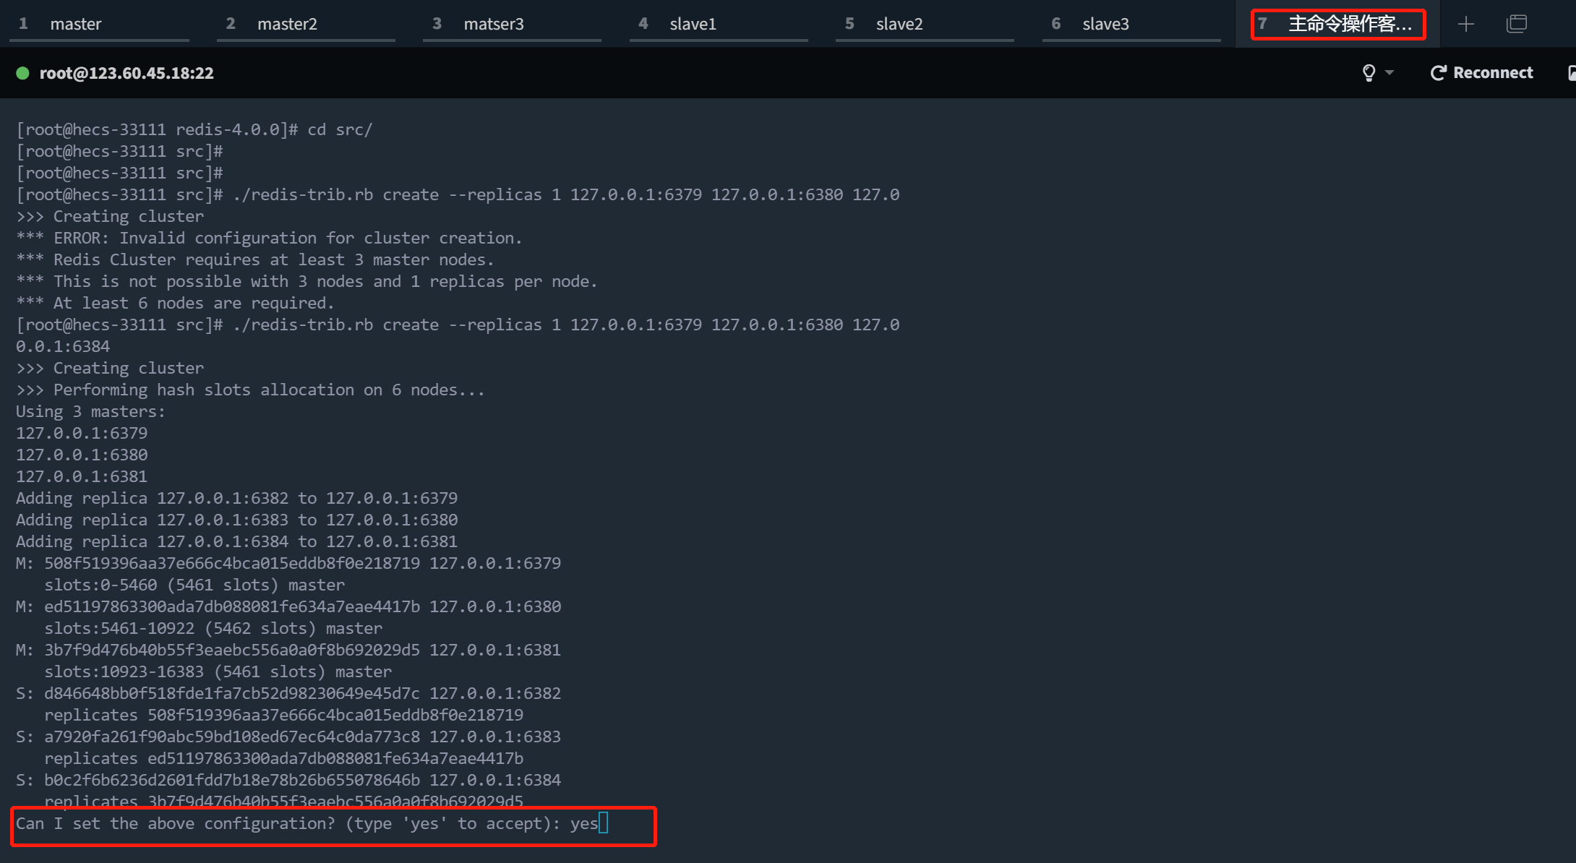This screenshot has width=1576, height=863.
Task: Click the slots:0-5460 master line
Action: [x=194, y=585]
